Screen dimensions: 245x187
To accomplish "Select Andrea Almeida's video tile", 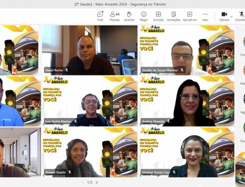I will point(186,101).
